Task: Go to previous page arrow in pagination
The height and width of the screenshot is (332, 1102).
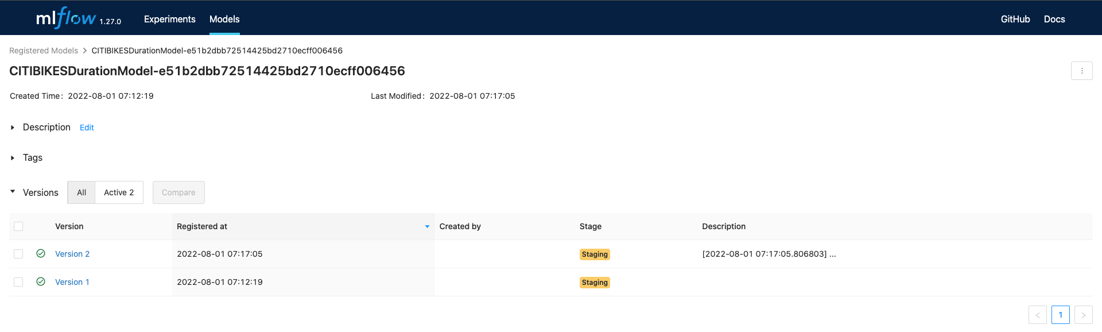Action: pos(1037,315)
